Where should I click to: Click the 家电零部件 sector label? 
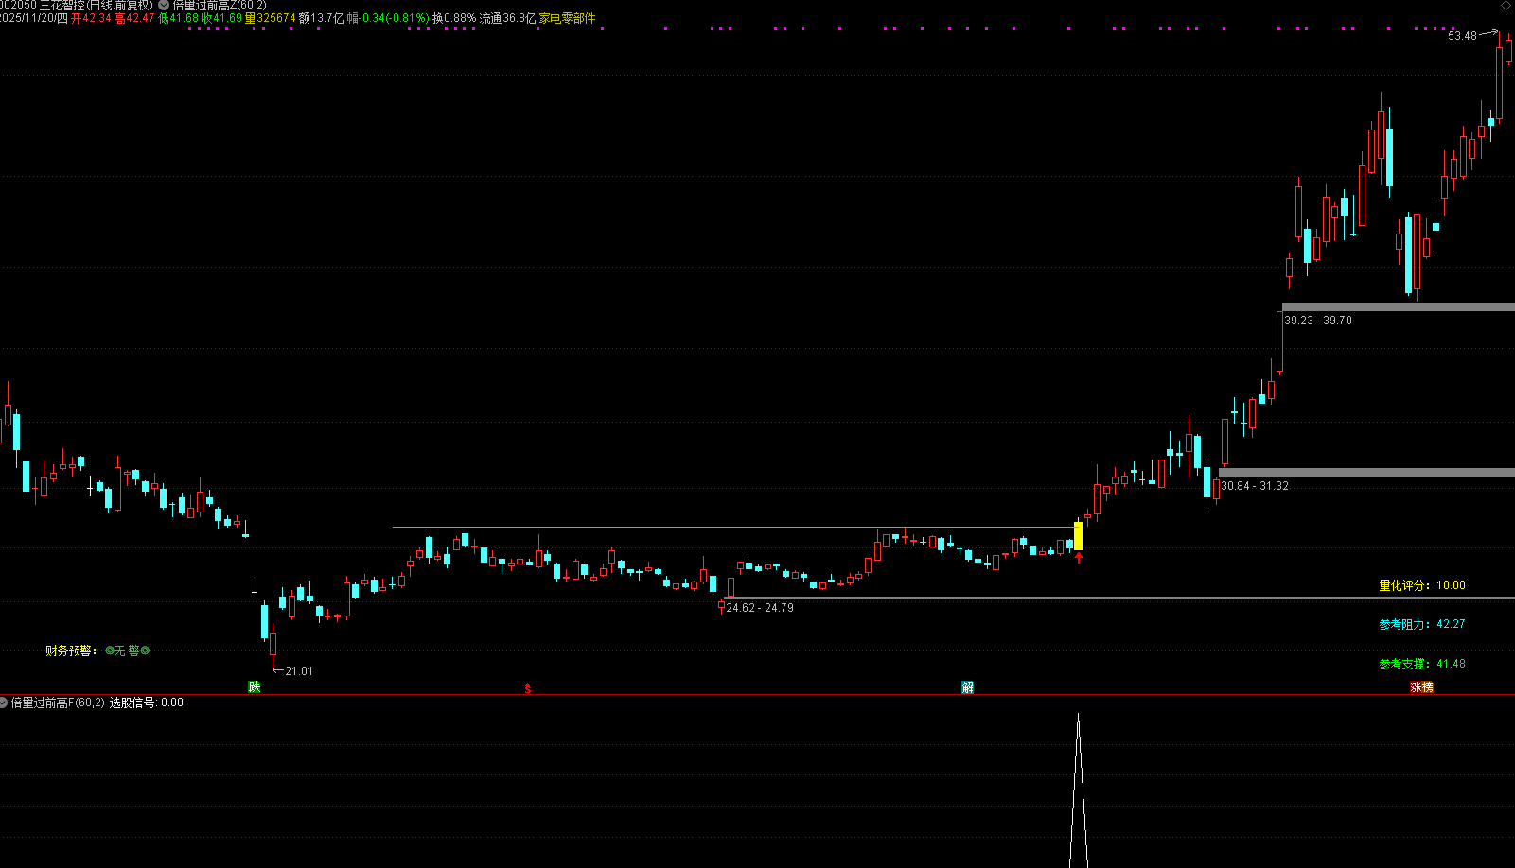click(x=568, y=18)
